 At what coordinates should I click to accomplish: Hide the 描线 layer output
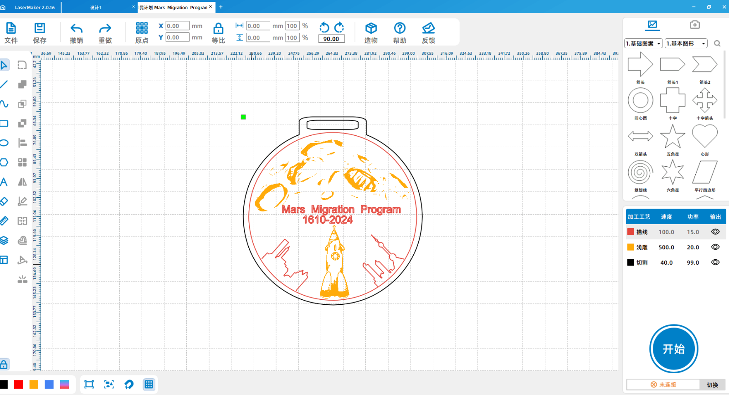[715, 232]
